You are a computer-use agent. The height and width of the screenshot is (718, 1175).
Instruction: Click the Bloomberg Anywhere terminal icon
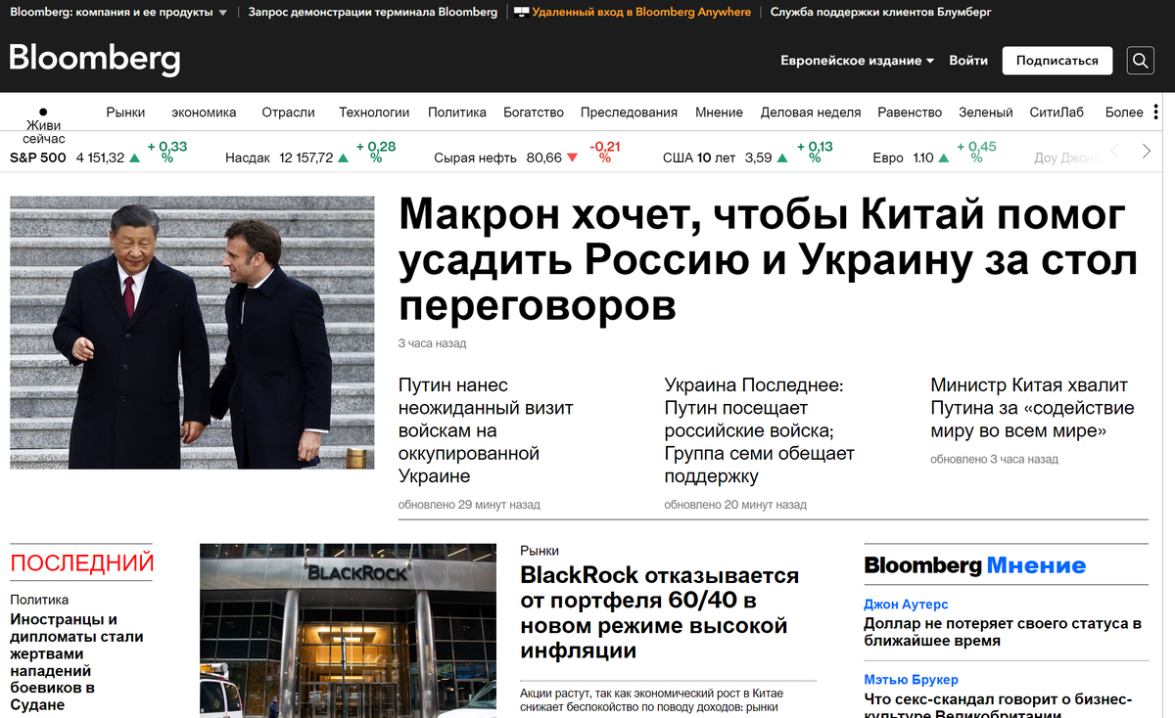pos(522,12)
